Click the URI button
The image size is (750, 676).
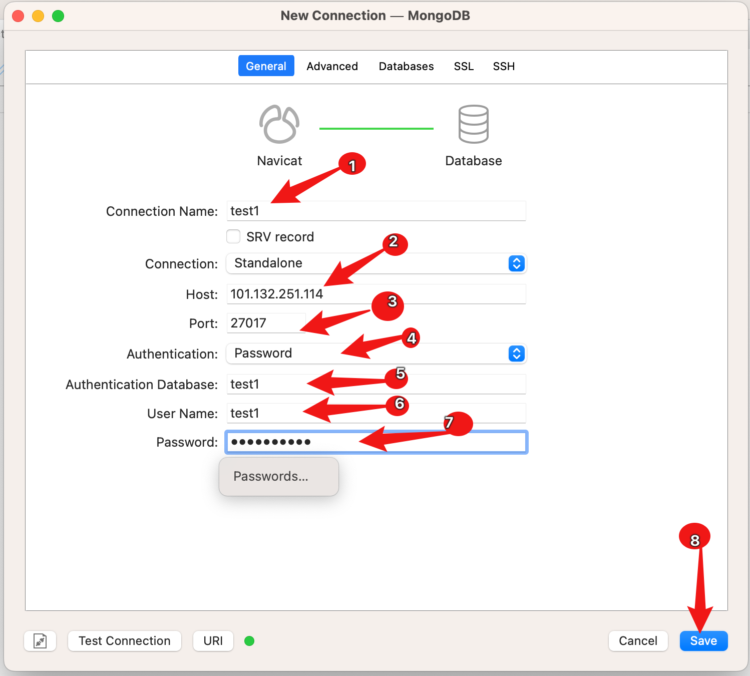point(213,641)
